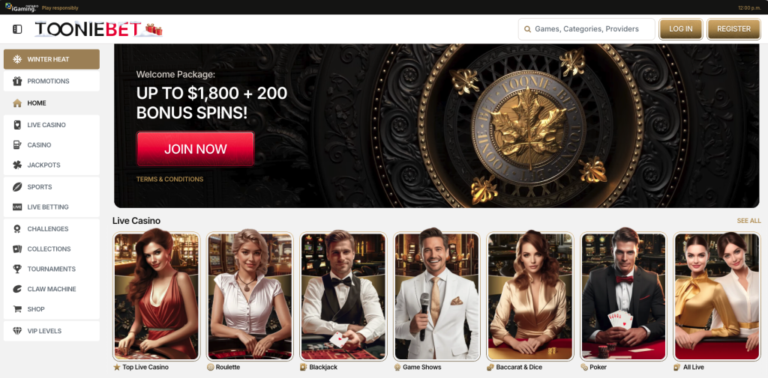The height and width of the screenshot is (378, 768).
Task: Select the Game Shows category thumbnail
Action: point(437,296)
